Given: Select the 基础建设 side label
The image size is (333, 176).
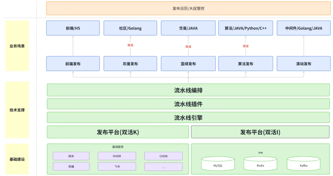Looking at the screenshot, I should pyautogui.click(x=17, y=159).
